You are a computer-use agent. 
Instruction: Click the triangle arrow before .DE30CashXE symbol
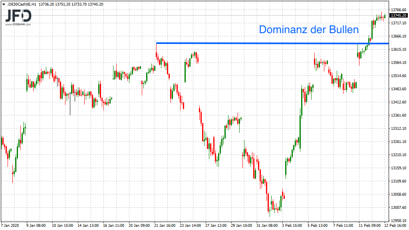[3, 4]
